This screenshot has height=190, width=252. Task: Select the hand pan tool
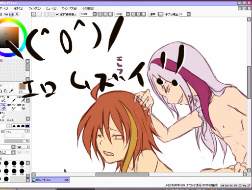click(x=5, y=91)
